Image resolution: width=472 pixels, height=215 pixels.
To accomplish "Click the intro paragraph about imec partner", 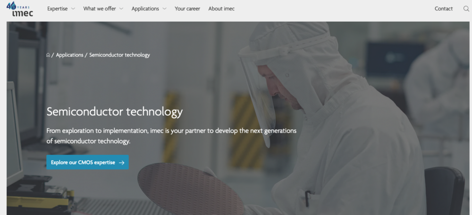I will point(171,135).
